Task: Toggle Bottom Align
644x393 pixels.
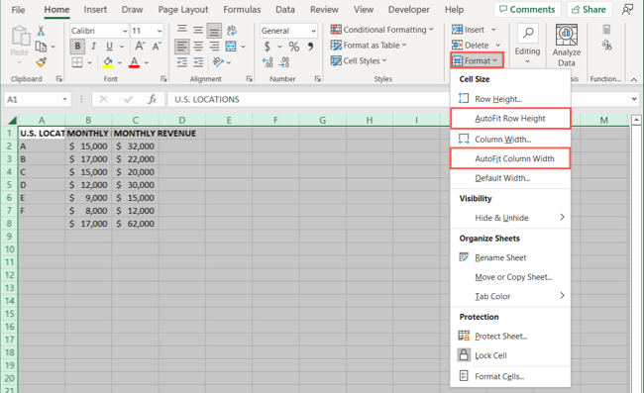Action: pyautogui.click(x=214, y=31)
